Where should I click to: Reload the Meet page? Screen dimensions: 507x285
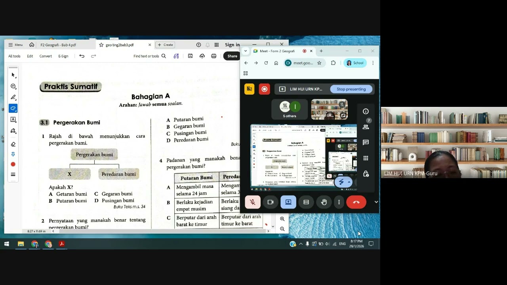point(266,63)
